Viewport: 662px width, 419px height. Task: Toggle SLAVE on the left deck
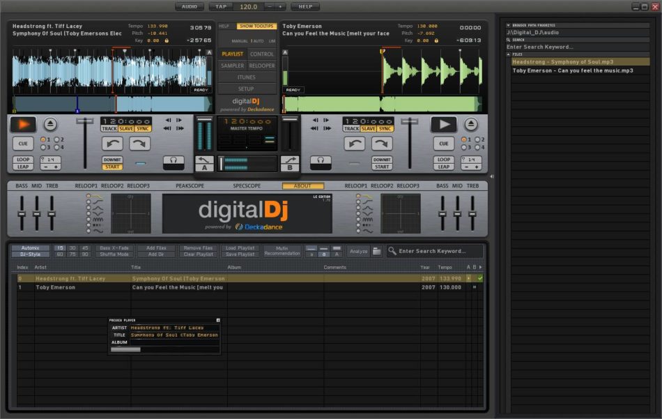[126, 129]
